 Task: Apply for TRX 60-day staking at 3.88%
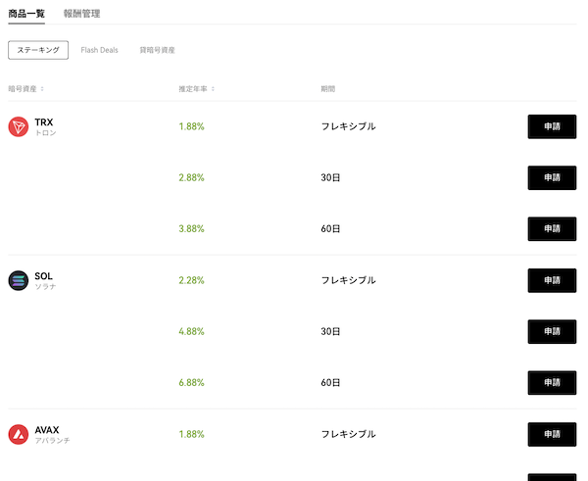pyautogui.click(x=552, y=228)
